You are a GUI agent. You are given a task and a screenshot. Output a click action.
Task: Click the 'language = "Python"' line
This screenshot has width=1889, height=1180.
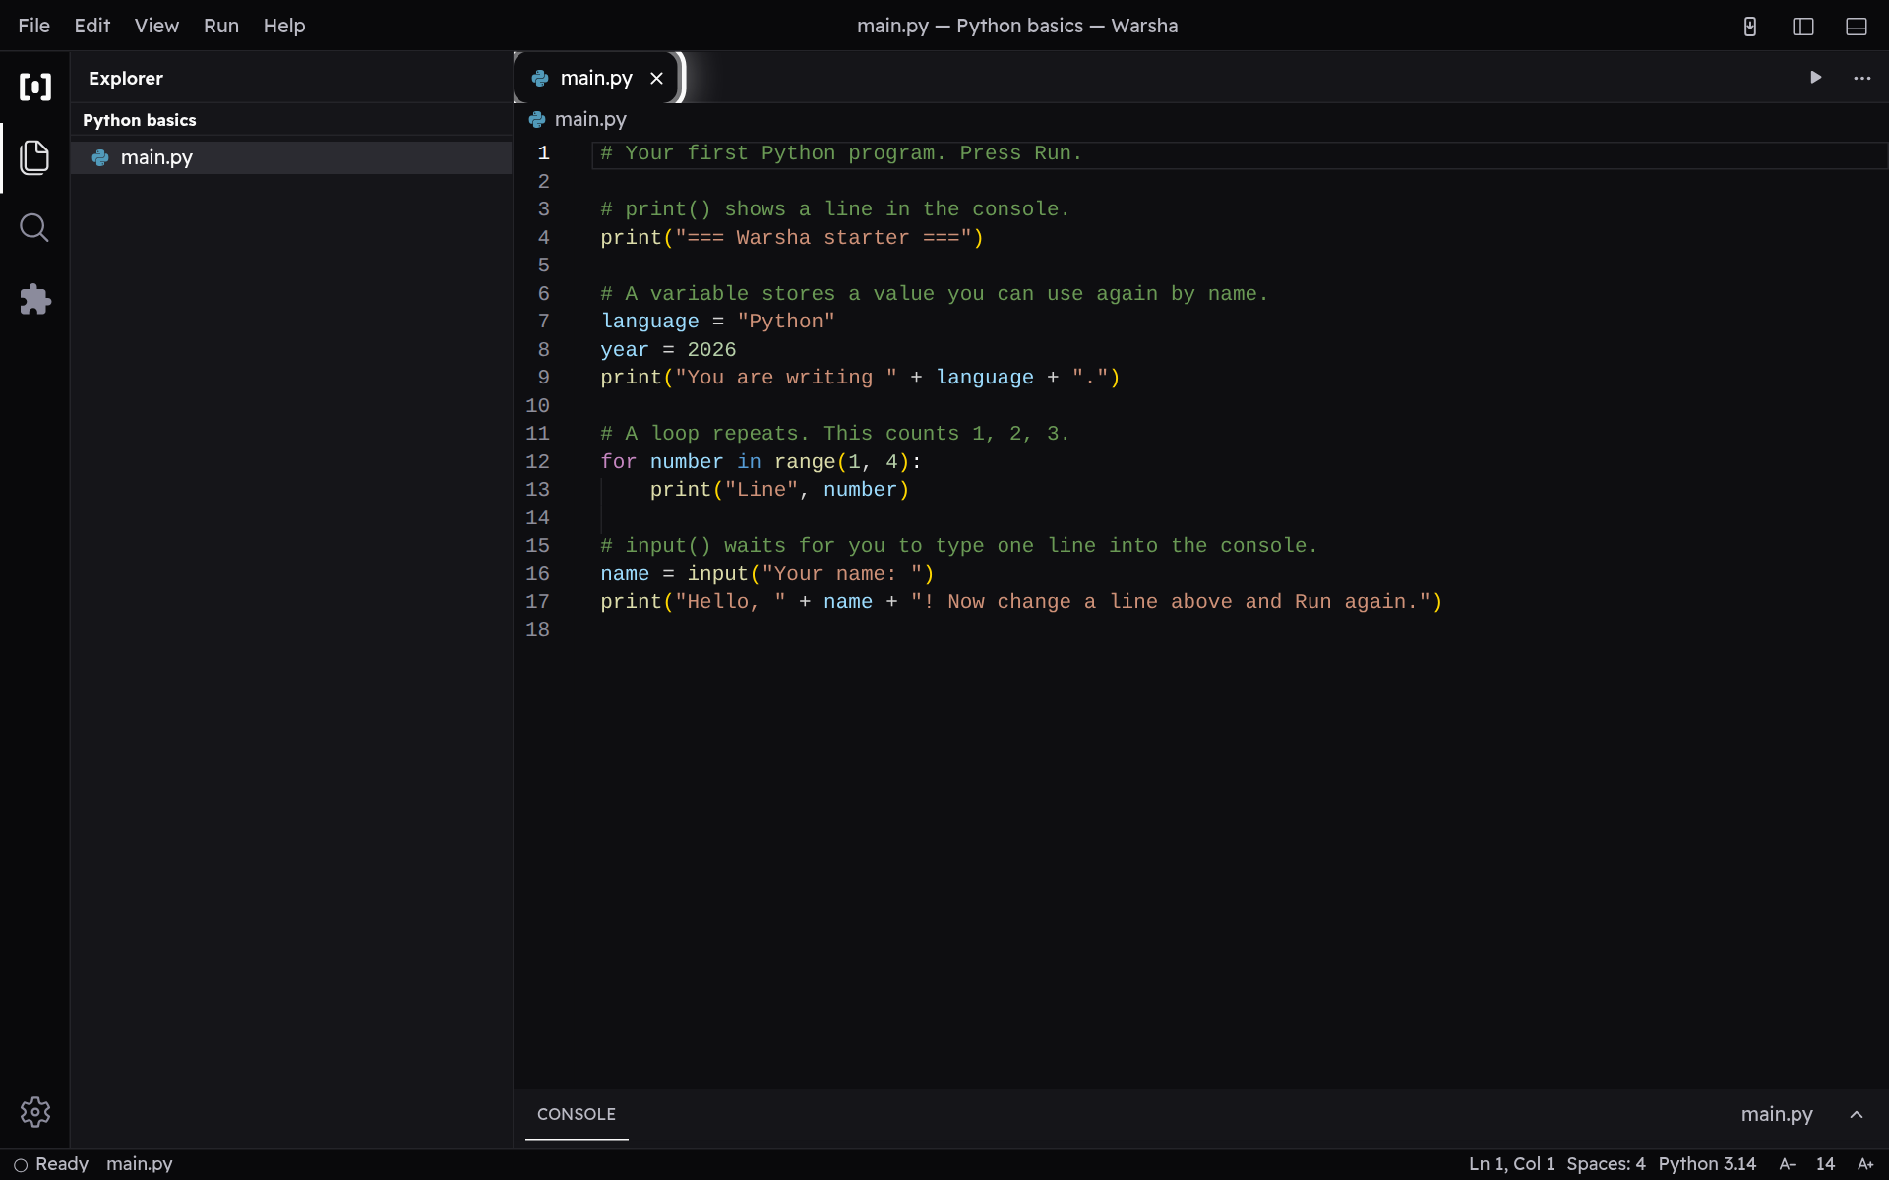point(717,322)
